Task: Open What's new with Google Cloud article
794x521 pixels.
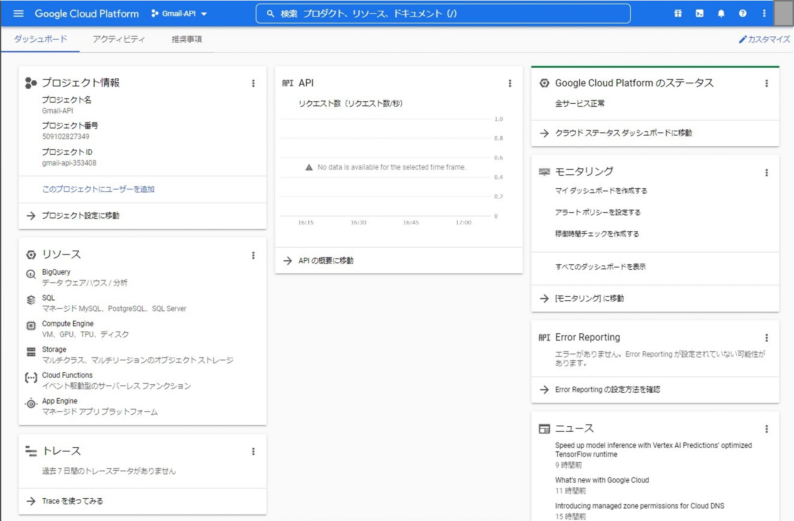Action: pos(602,480)
